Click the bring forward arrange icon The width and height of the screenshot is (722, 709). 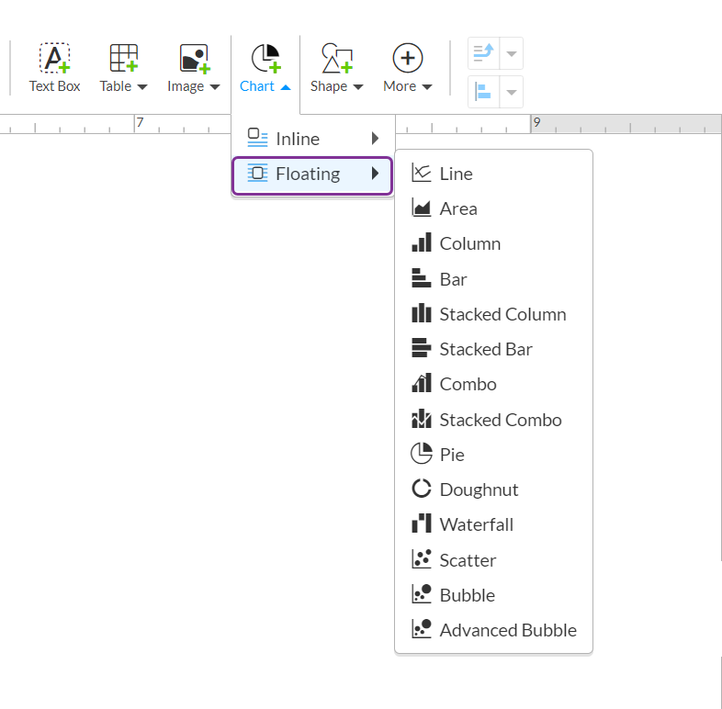coord(483,53)
